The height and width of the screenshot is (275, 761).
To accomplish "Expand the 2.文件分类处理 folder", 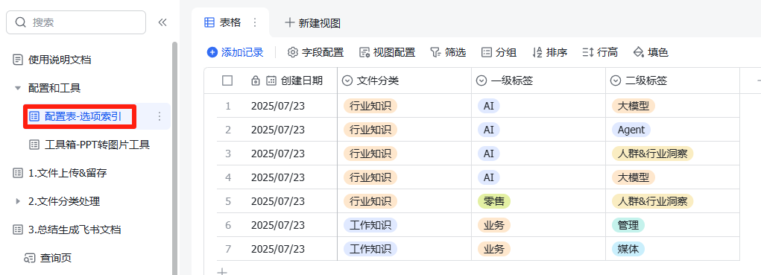I will pos(18,201).
